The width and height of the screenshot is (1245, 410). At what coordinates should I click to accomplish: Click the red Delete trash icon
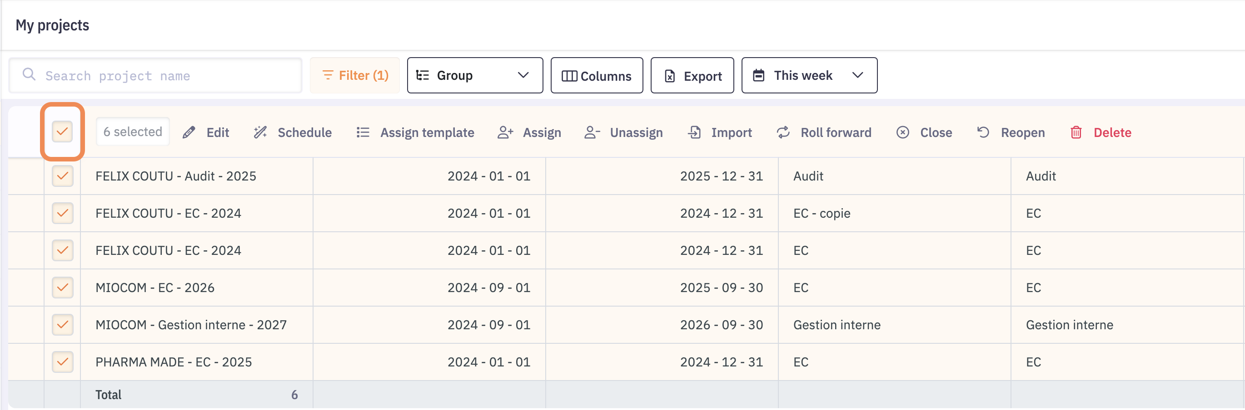click(1076, 132)
